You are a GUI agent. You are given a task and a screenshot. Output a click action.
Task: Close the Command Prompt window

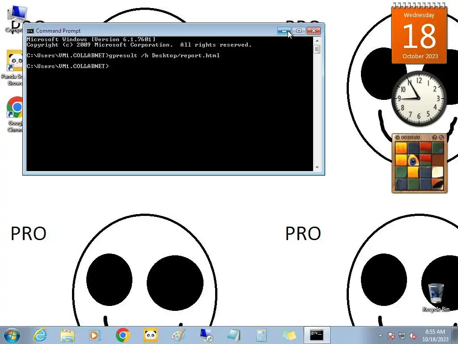click(x=314, y=31)
